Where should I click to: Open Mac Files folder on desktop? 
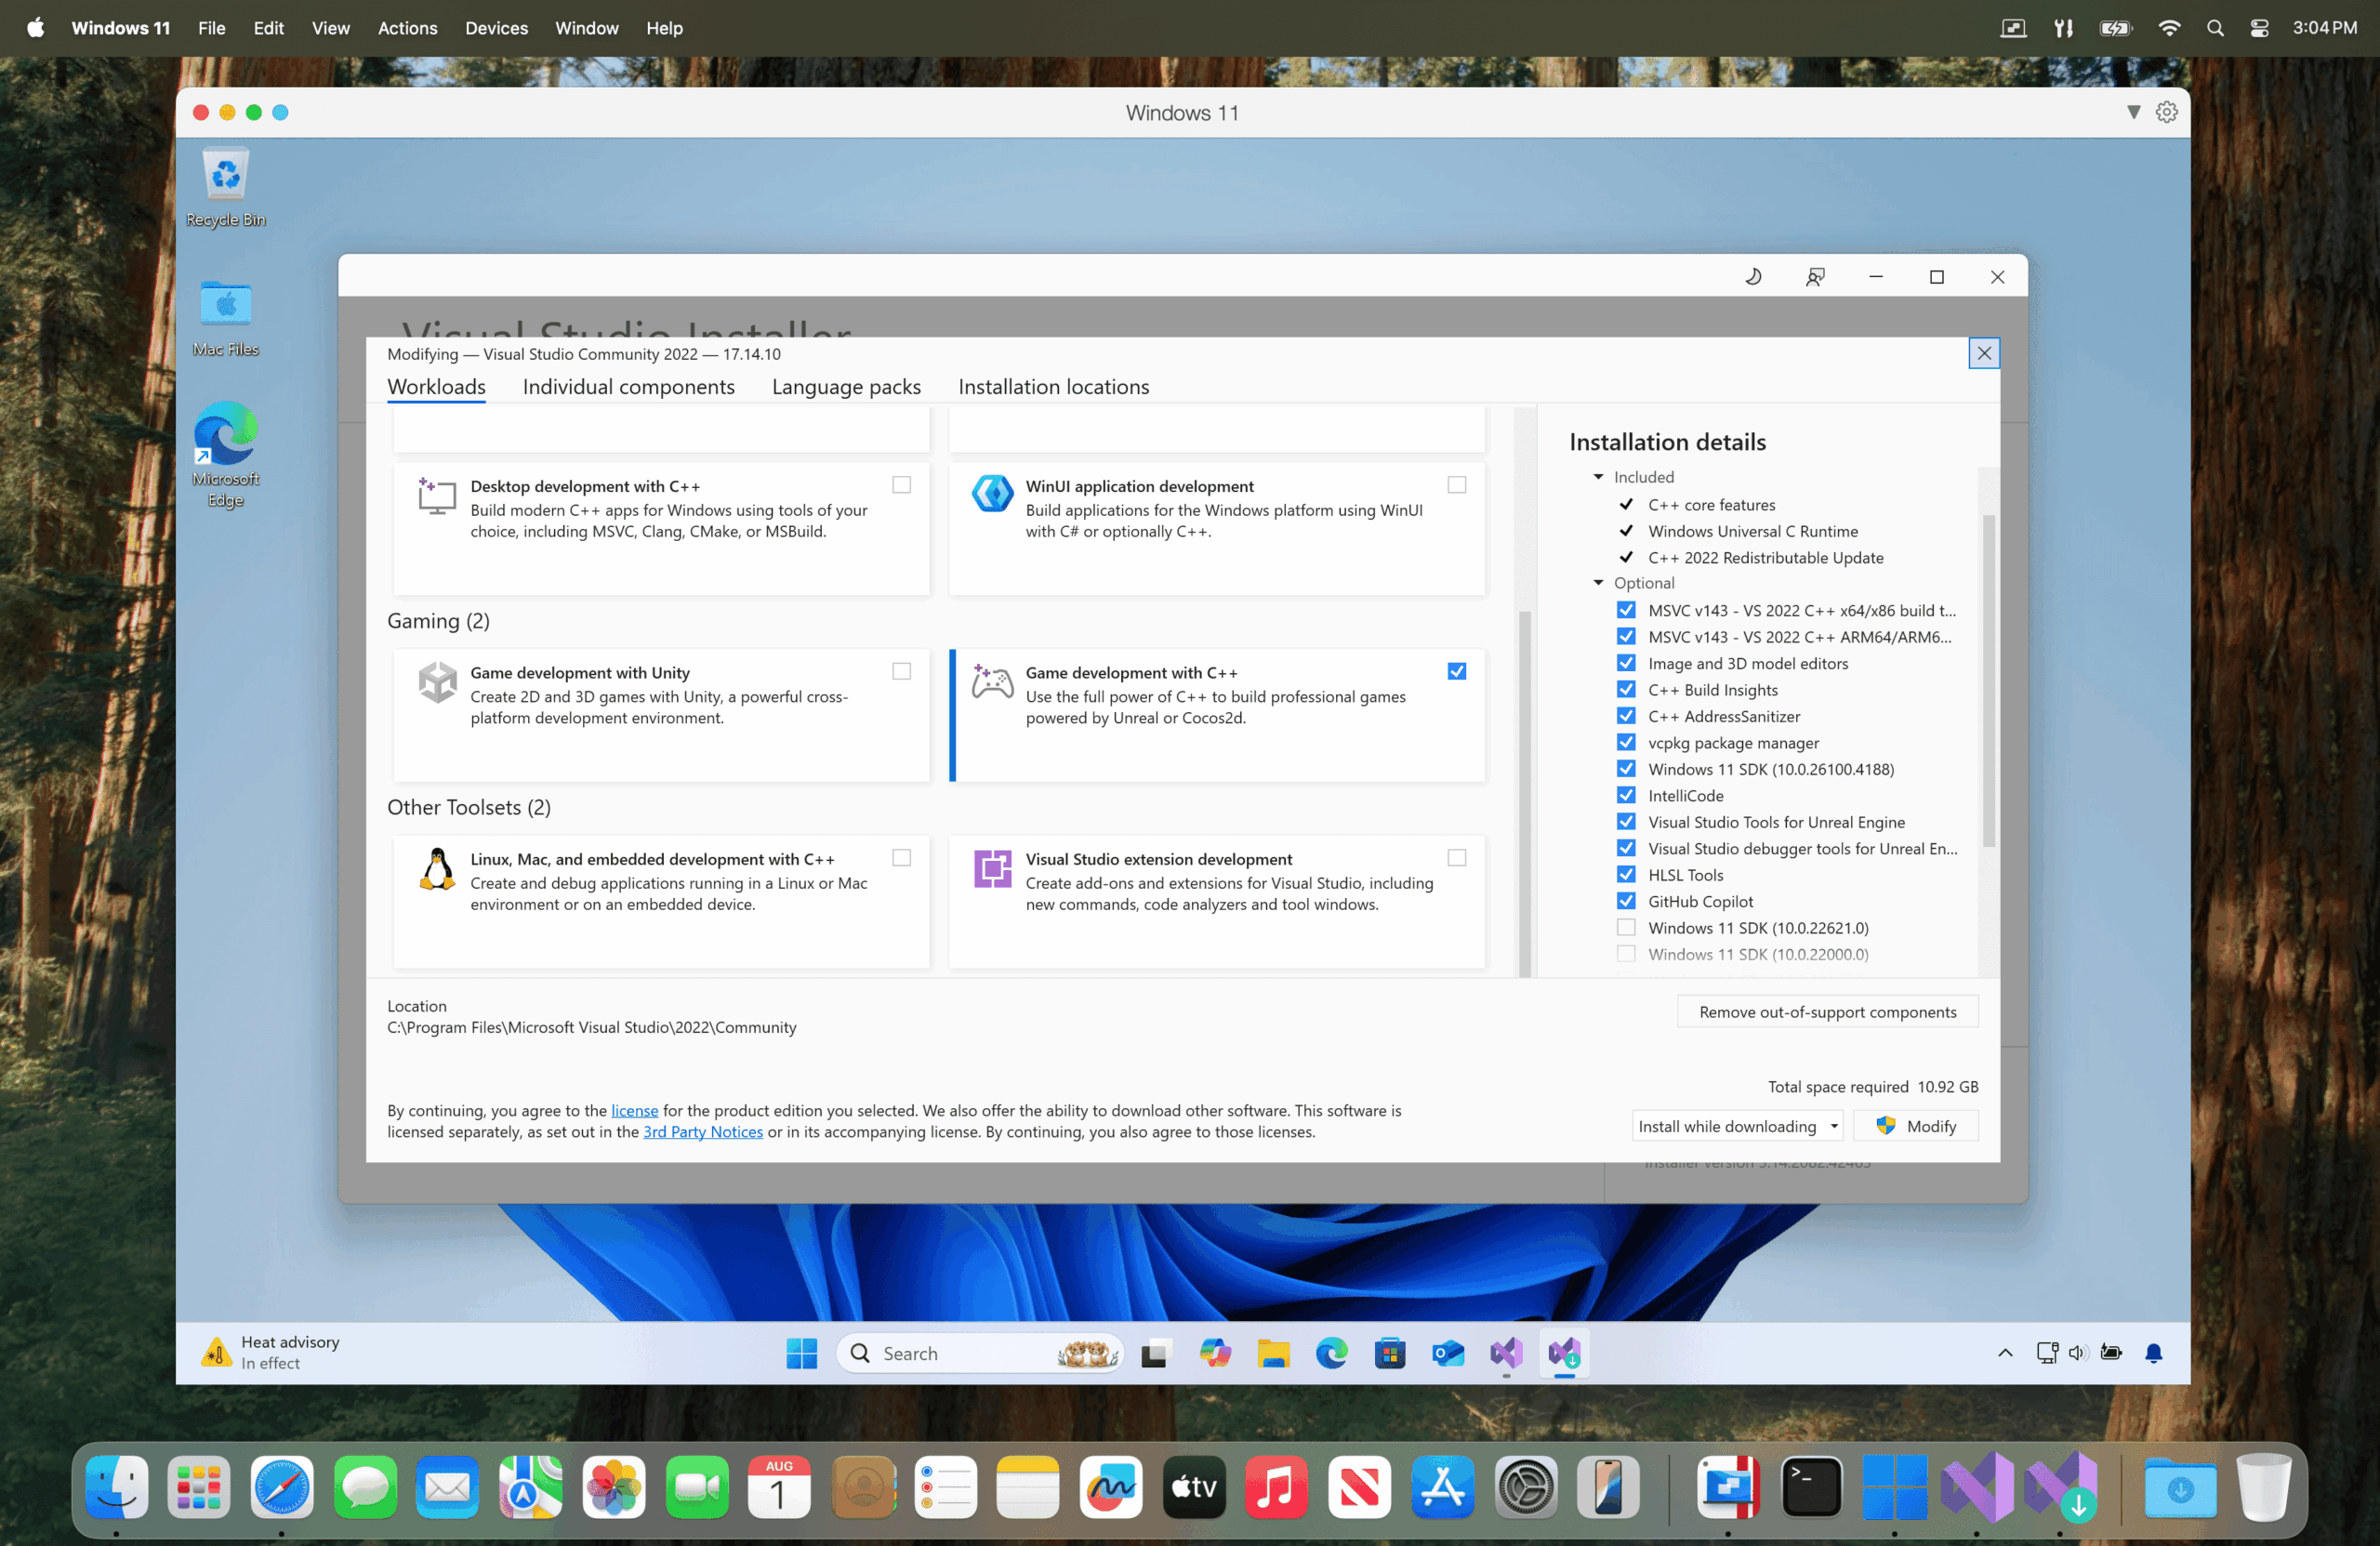226,318
